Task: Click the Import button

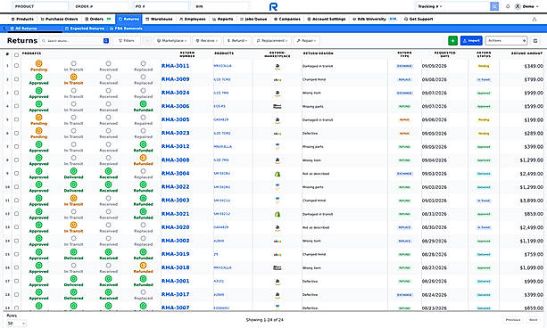Action: pos(471,41)
